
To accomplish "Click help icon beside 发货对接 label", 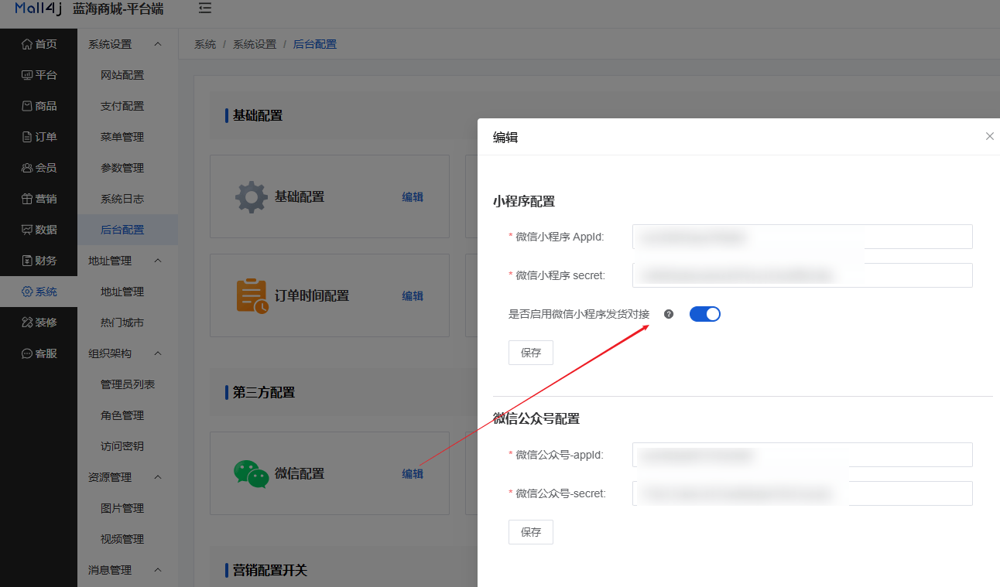I will (669, 314).
